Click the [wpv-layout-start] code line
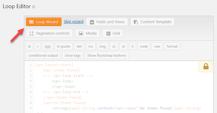The image size is (217, 113). [54, 65]
